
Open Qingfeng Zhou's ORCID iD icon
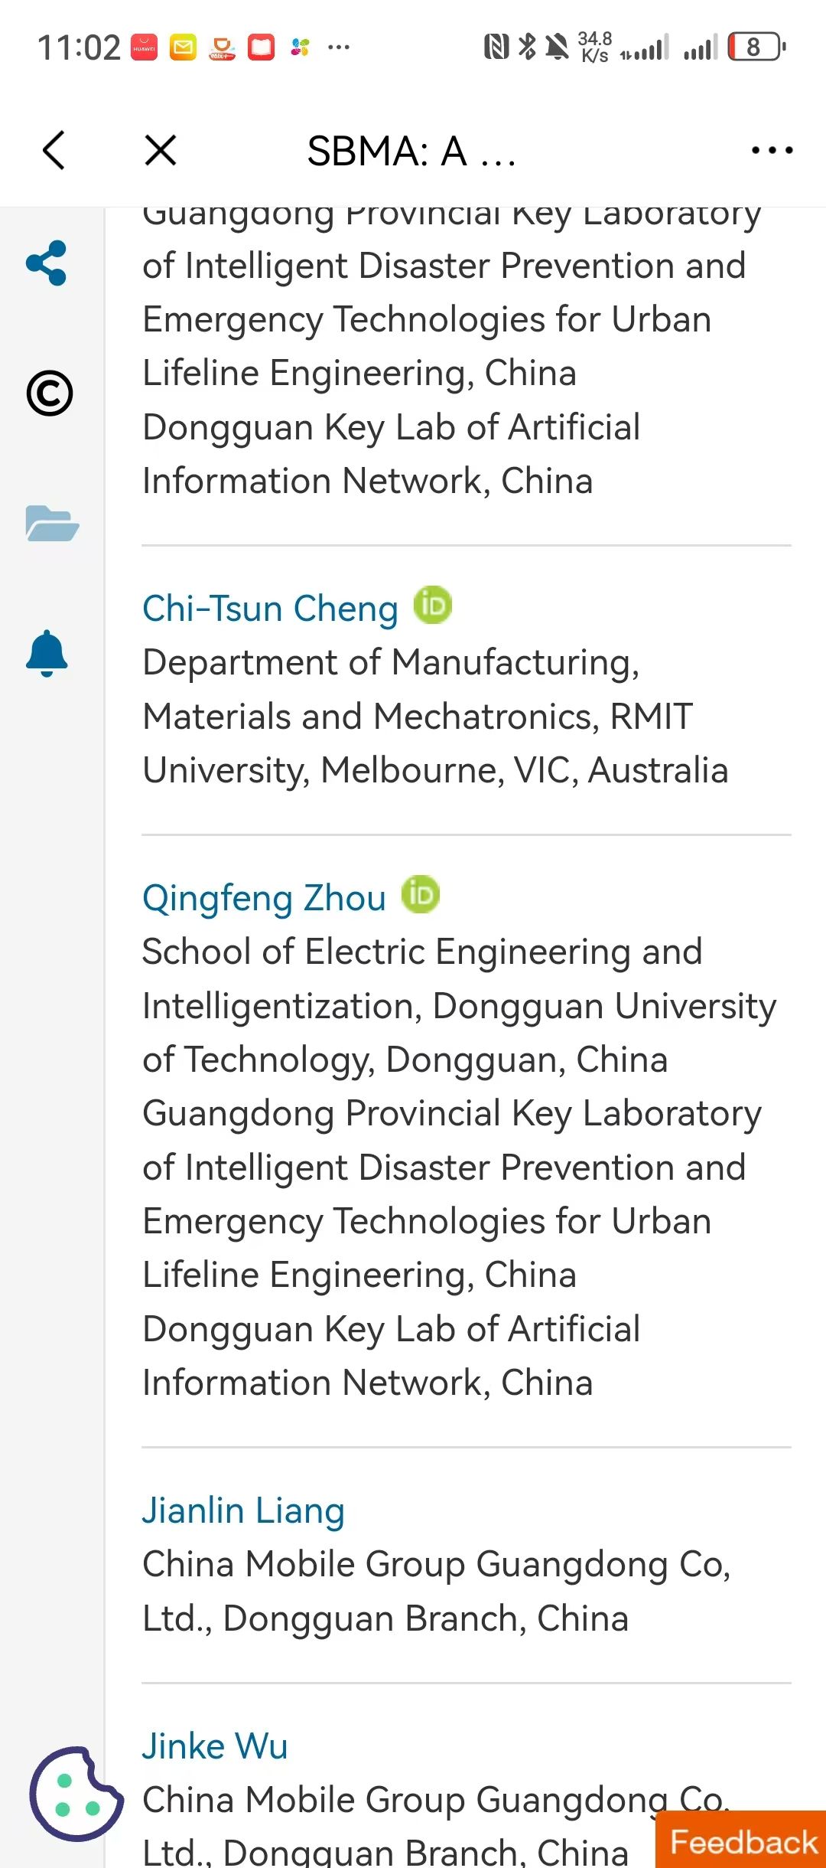pyautogui.click(x=421, y=895)
